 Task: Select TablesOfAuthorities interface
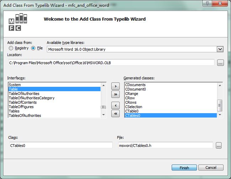pos(54,115)
